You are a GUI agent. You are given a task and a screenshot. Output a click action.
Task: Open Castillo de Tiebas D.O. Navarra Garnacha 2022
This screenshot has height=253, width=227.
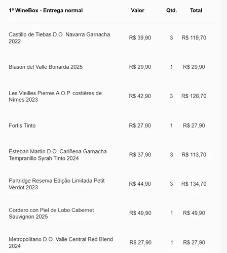[59, 38]
